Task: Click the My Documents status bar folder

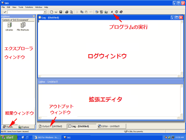Action: click(x=134, y=131)
